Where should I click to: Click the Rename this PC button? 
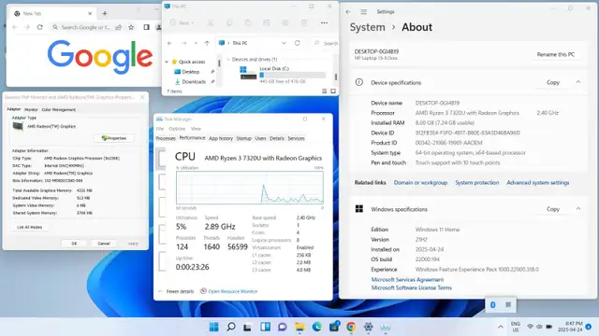click(x=555, y=54)
